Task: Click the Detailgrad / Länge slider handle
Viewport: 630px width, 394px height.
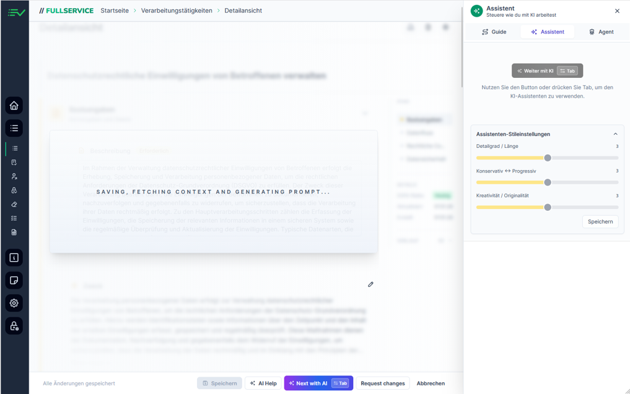Action: click(548, 158)
